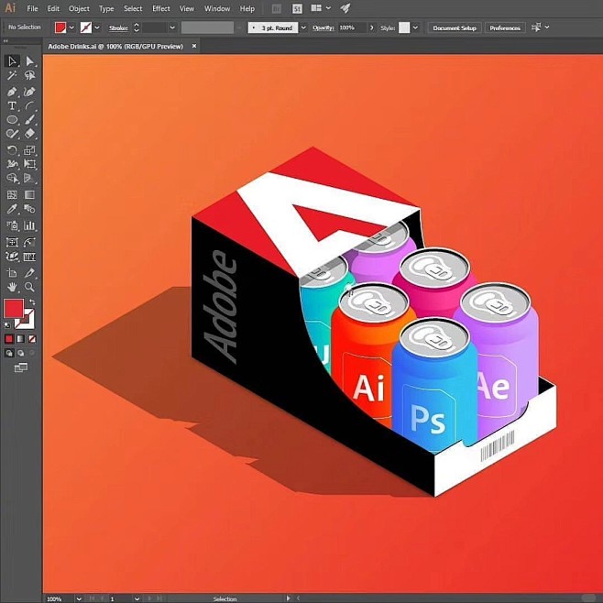The image size is (603, 603).
Task: Open the Opacity panel link
Action: [x=323, y=27]
